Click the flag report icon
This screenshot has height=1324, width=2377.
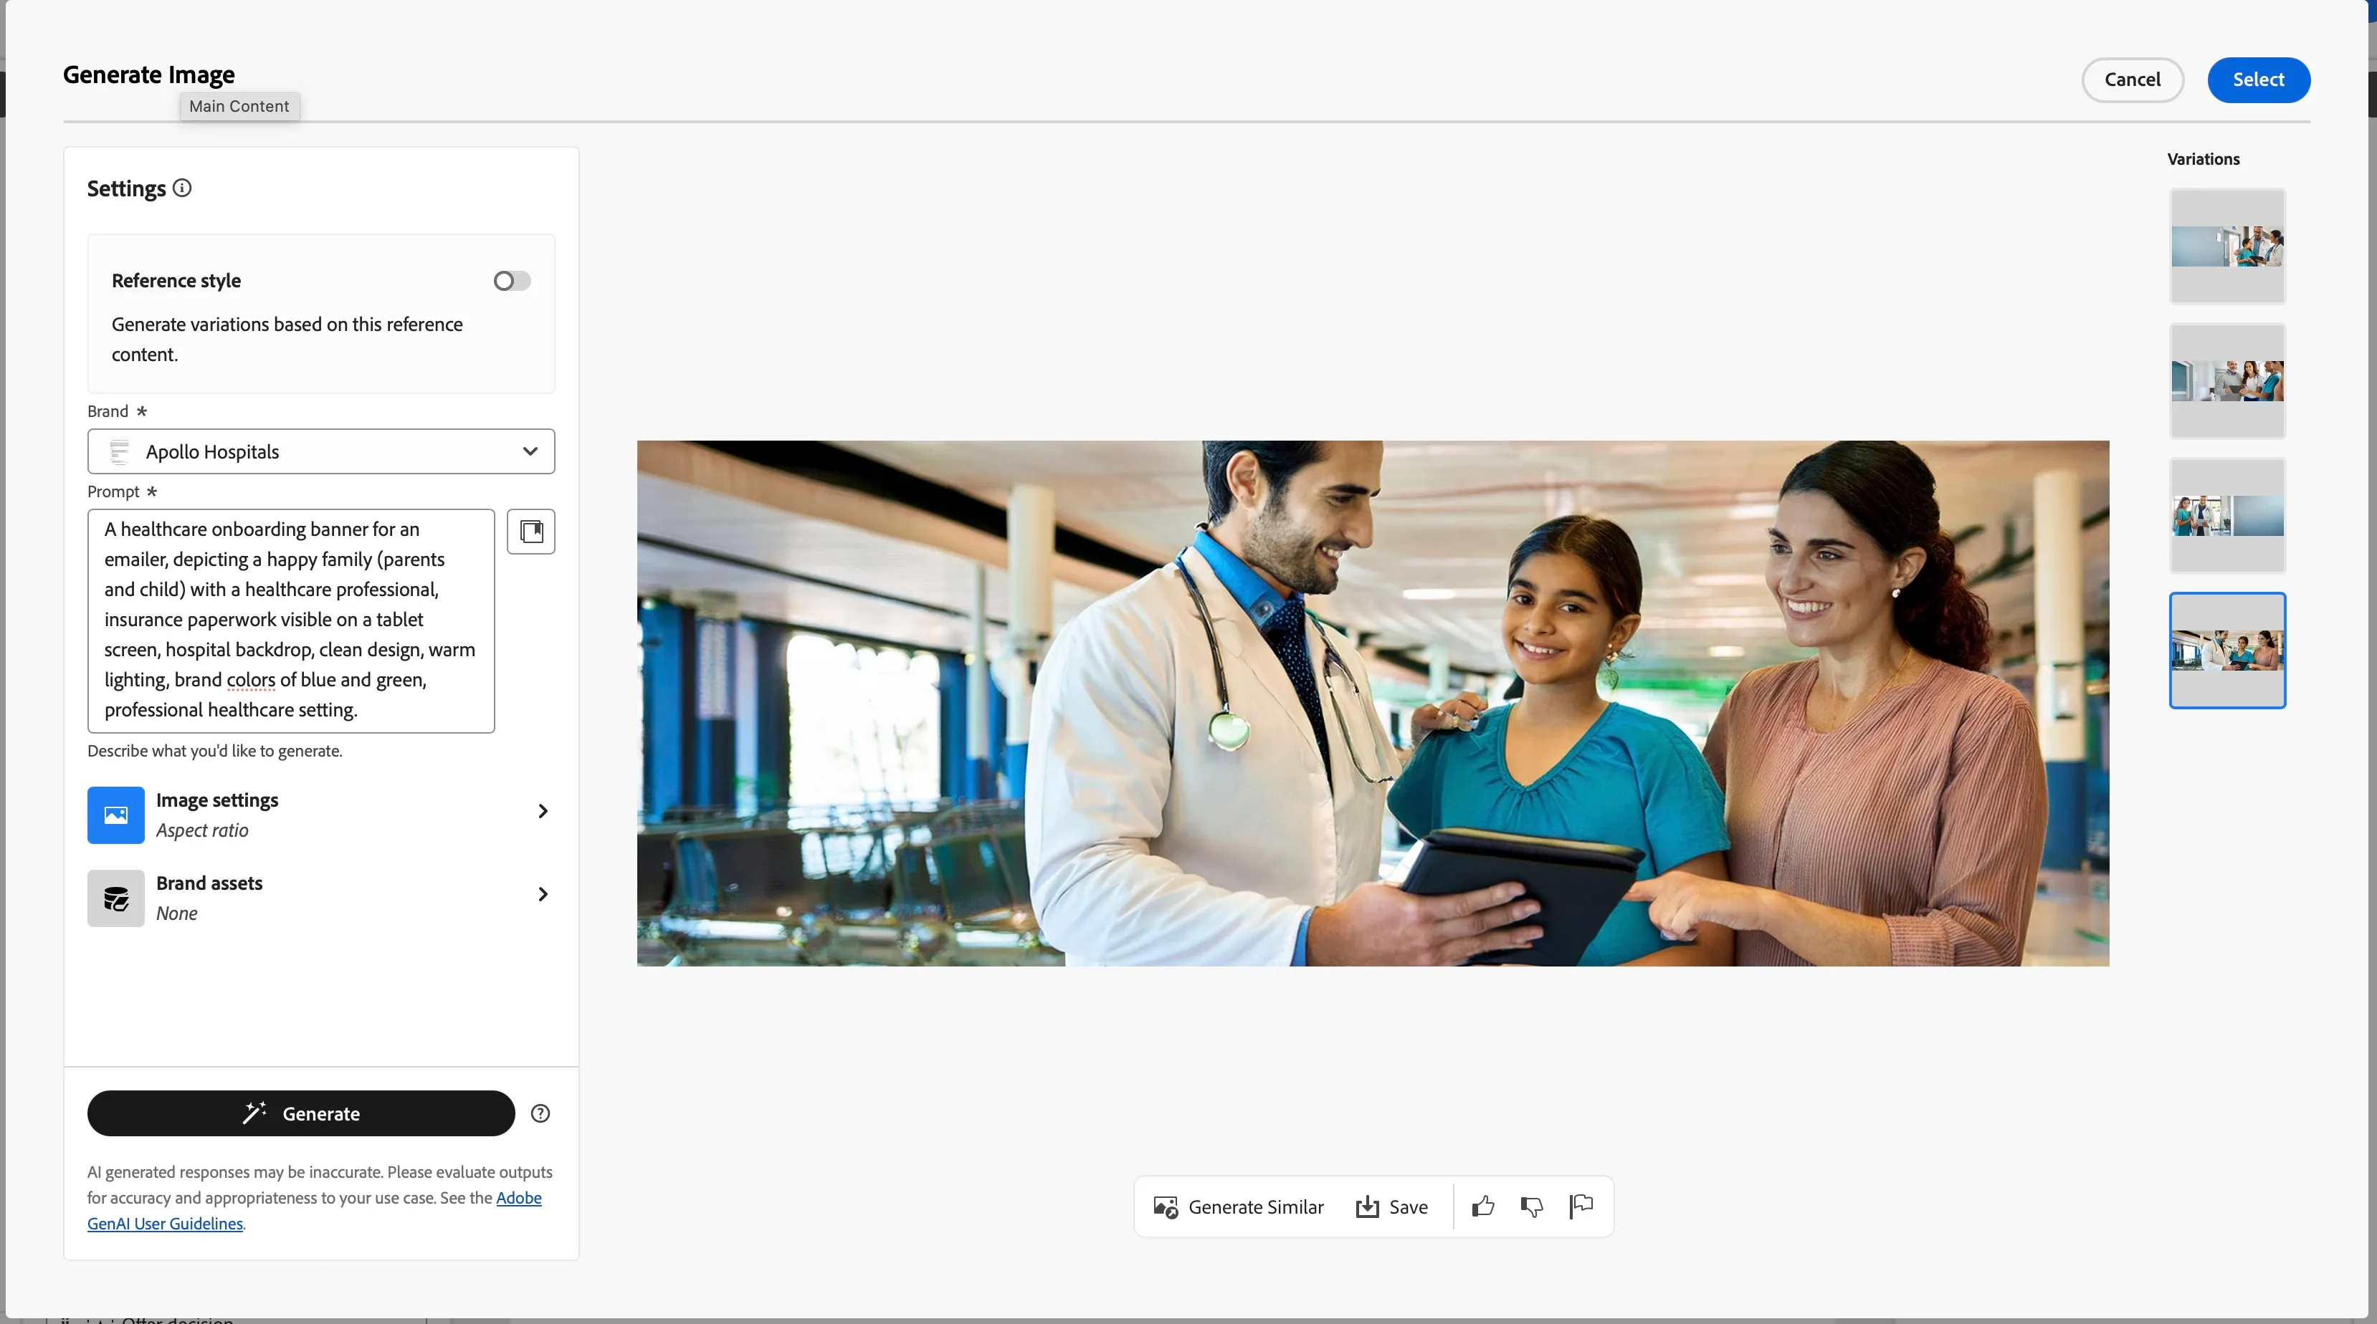coord(1581,1206)
